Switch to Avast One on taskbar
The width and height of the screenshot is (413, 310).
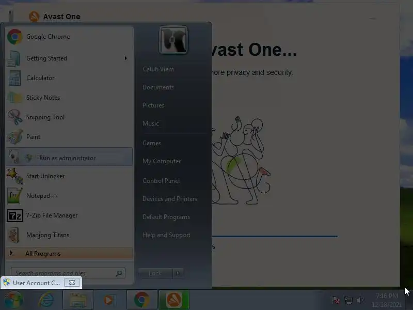coord(174,300)
